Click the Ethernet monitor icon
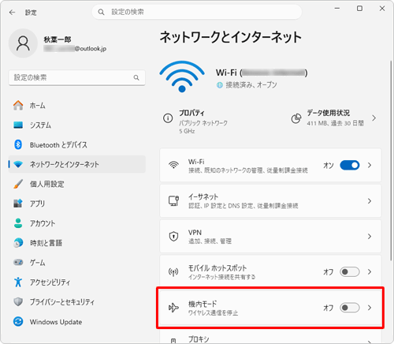The image size is (394, 344). point(173,200)
